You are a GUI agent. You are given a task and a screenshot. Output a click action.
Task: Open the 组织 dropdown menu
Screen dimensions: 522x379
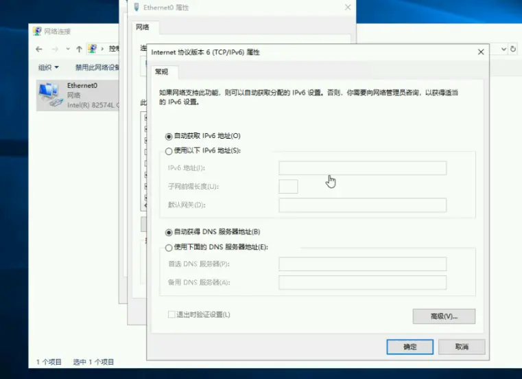[x=48, y=67]
